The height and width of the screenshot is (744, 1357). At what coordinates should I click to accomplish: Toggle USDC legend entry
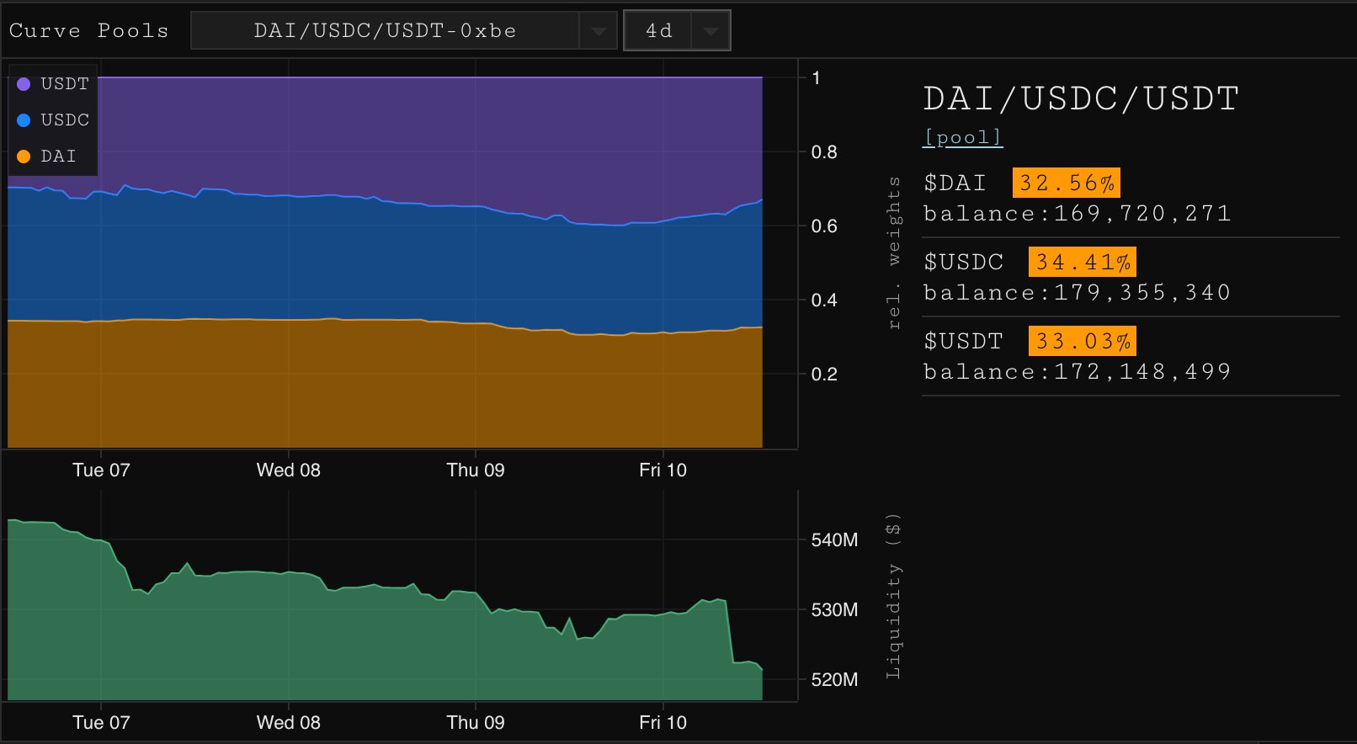tap(53, 120)
